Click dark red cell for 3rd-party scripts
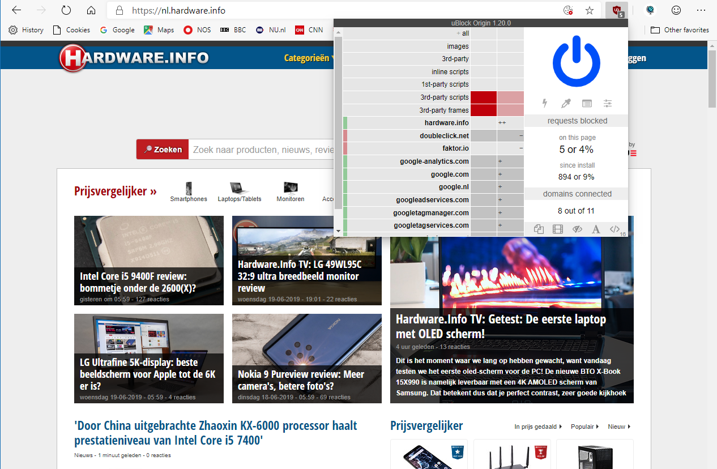This screenshot has width=717, height=469. [484, 97]
